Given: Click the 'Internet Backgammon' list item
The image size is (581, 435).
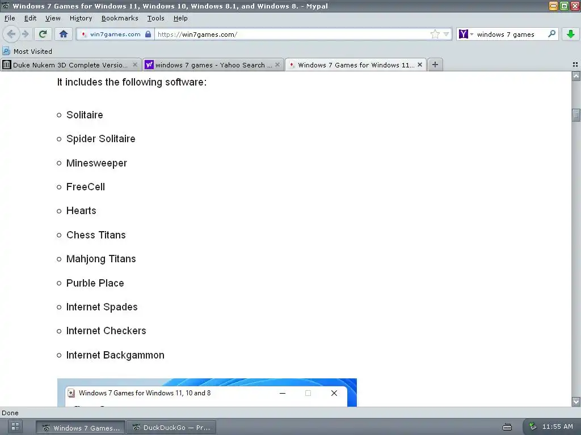Looking at the screenshot, I should point(115,355).
